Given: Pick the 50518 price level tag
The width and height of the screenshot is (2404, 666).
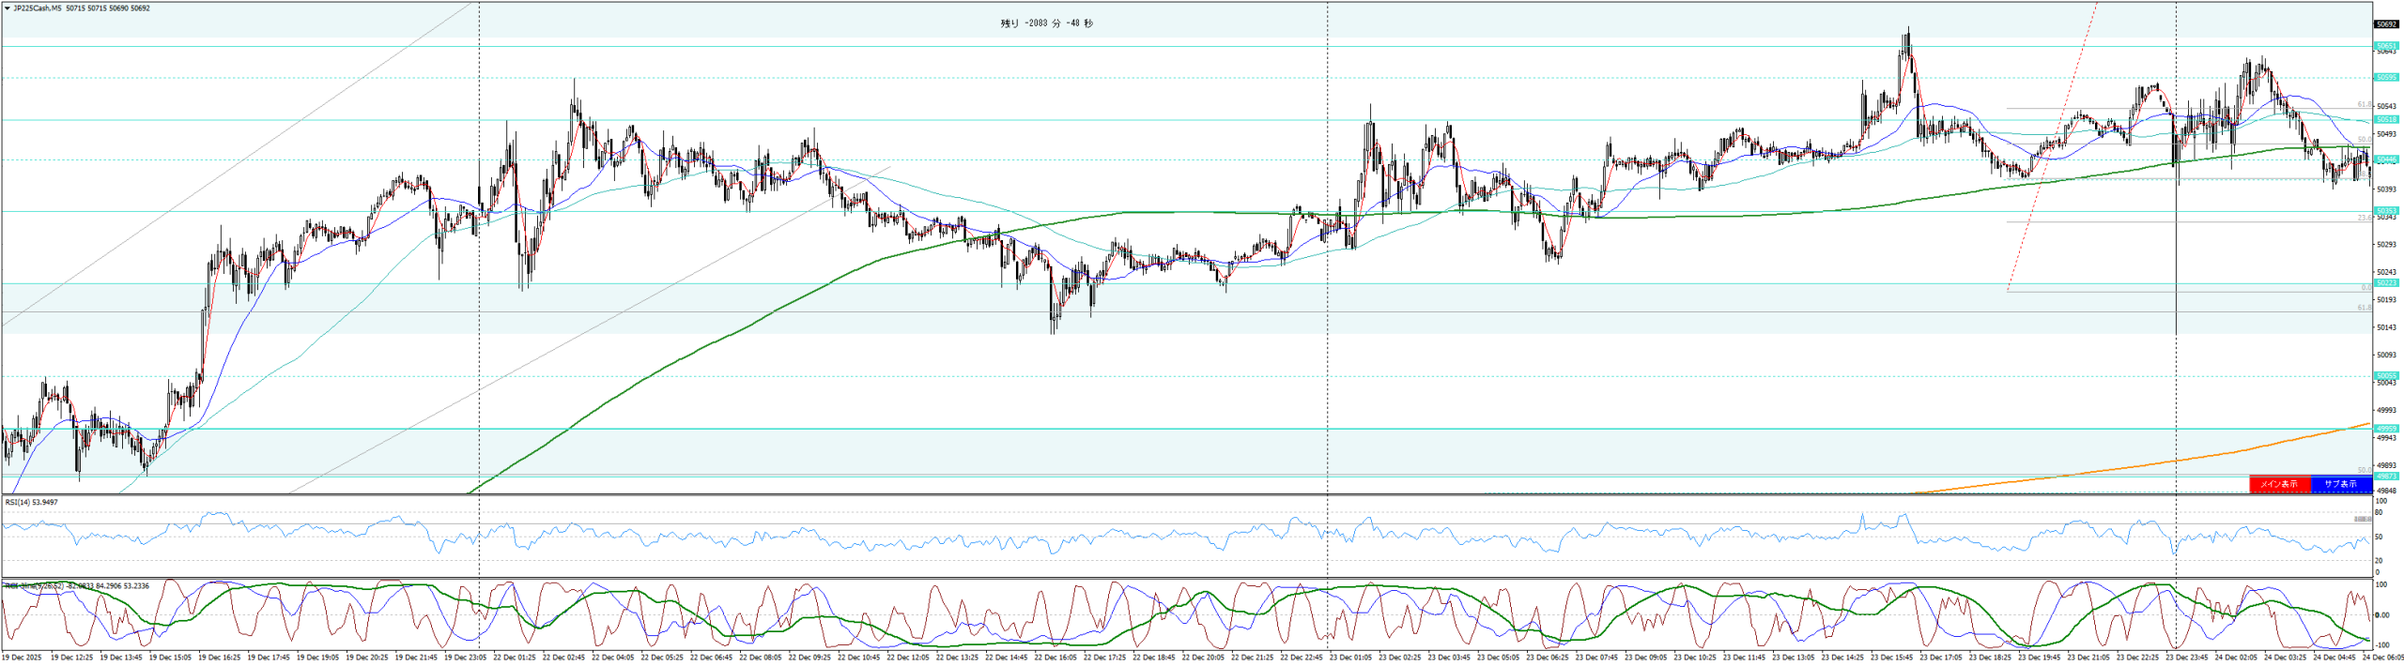Looking at the screenshot, I should click(x=2386, y=120).
